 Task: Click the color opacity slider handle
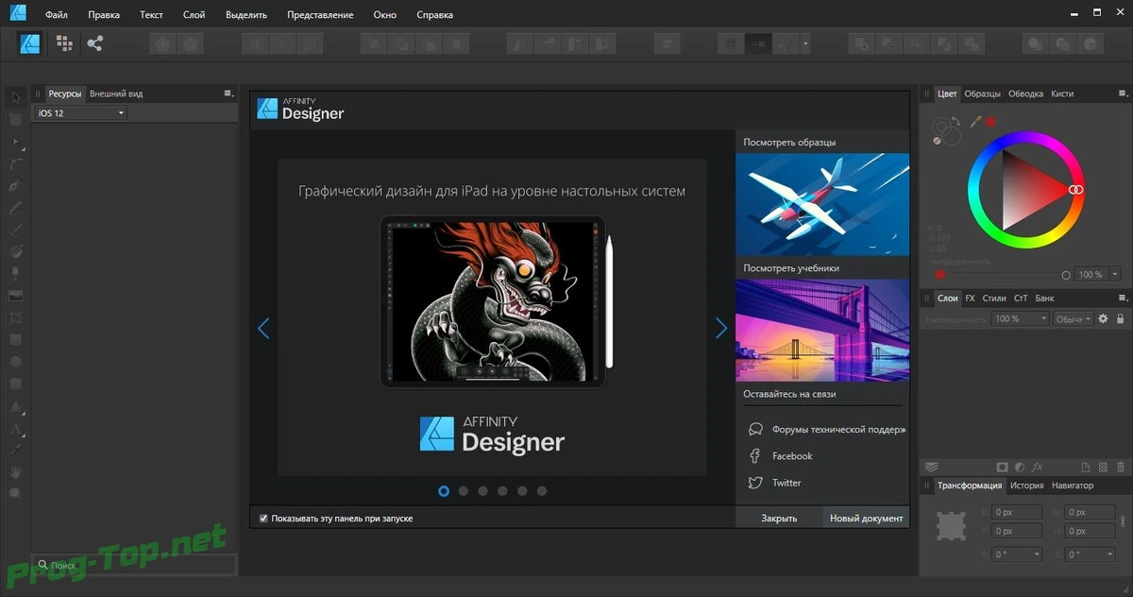(x=1066, y=275)
